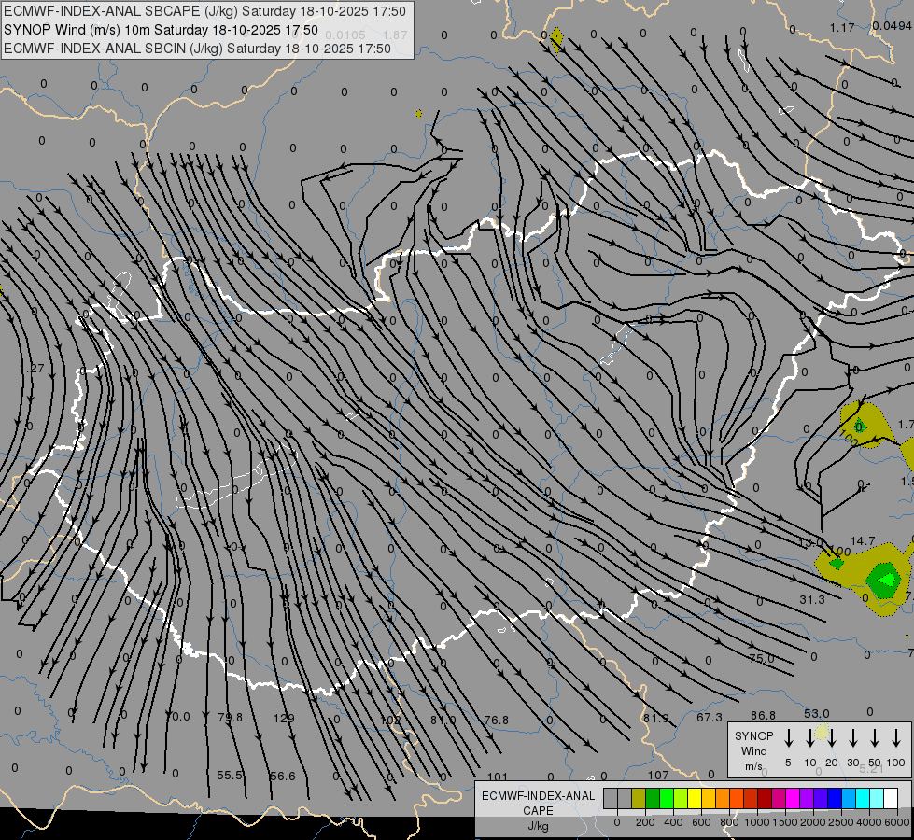Click the faded '5.21' value in wind legend

point(871,769)
